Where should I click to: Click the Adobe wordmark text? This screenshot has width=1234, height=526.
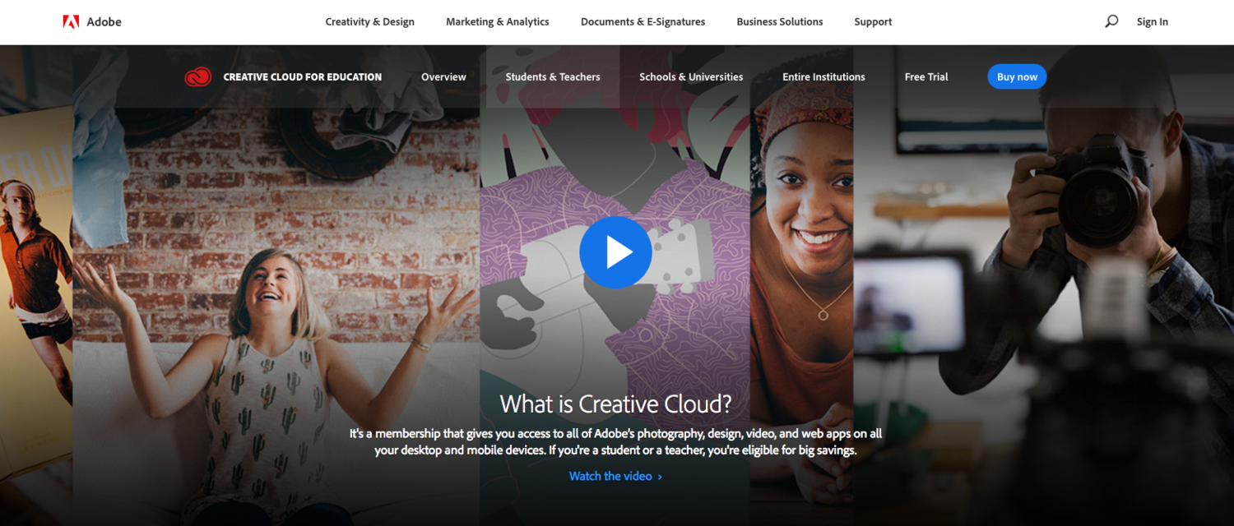click(104, 22)
